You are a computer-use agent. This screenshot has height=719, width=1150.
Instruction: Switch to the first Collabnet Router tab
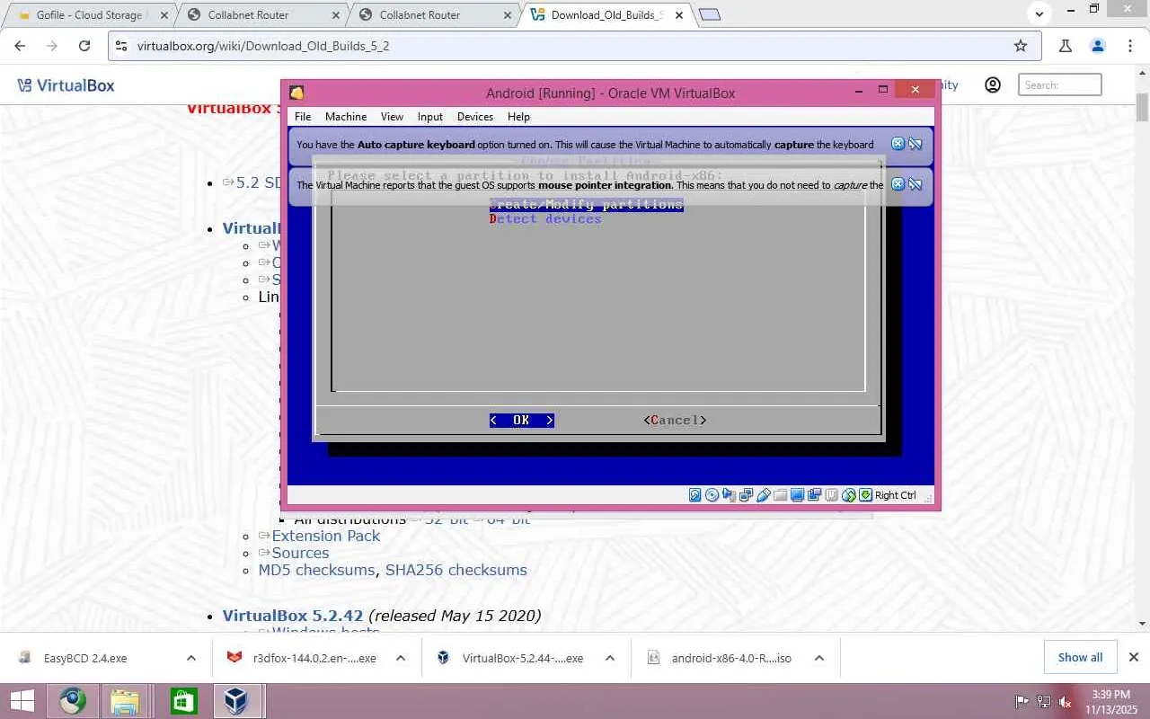[261, 15]
